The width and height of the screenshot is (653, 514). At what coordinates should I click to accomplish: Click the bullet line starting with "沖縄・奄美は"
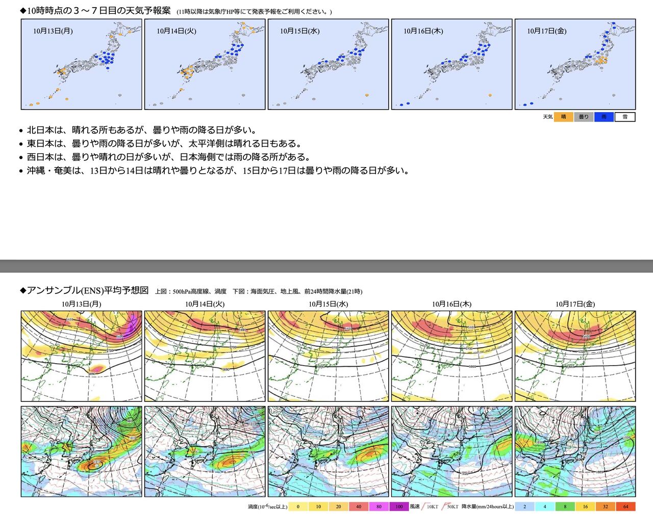218,171
